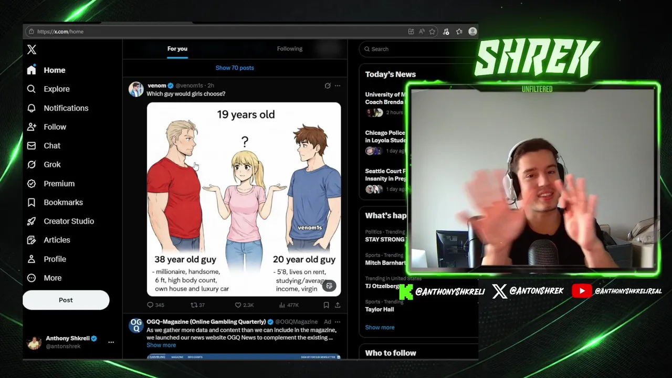
Task: Reply to venom post with 345 comments
Action: [x=155, y=305]
